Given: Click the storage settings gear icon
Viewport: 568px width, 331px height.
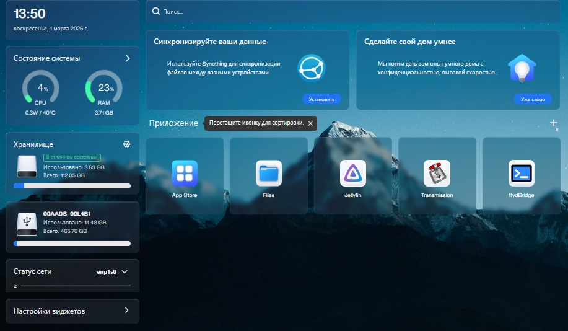Looking at the screenshot, I should [x=127, y=144].
